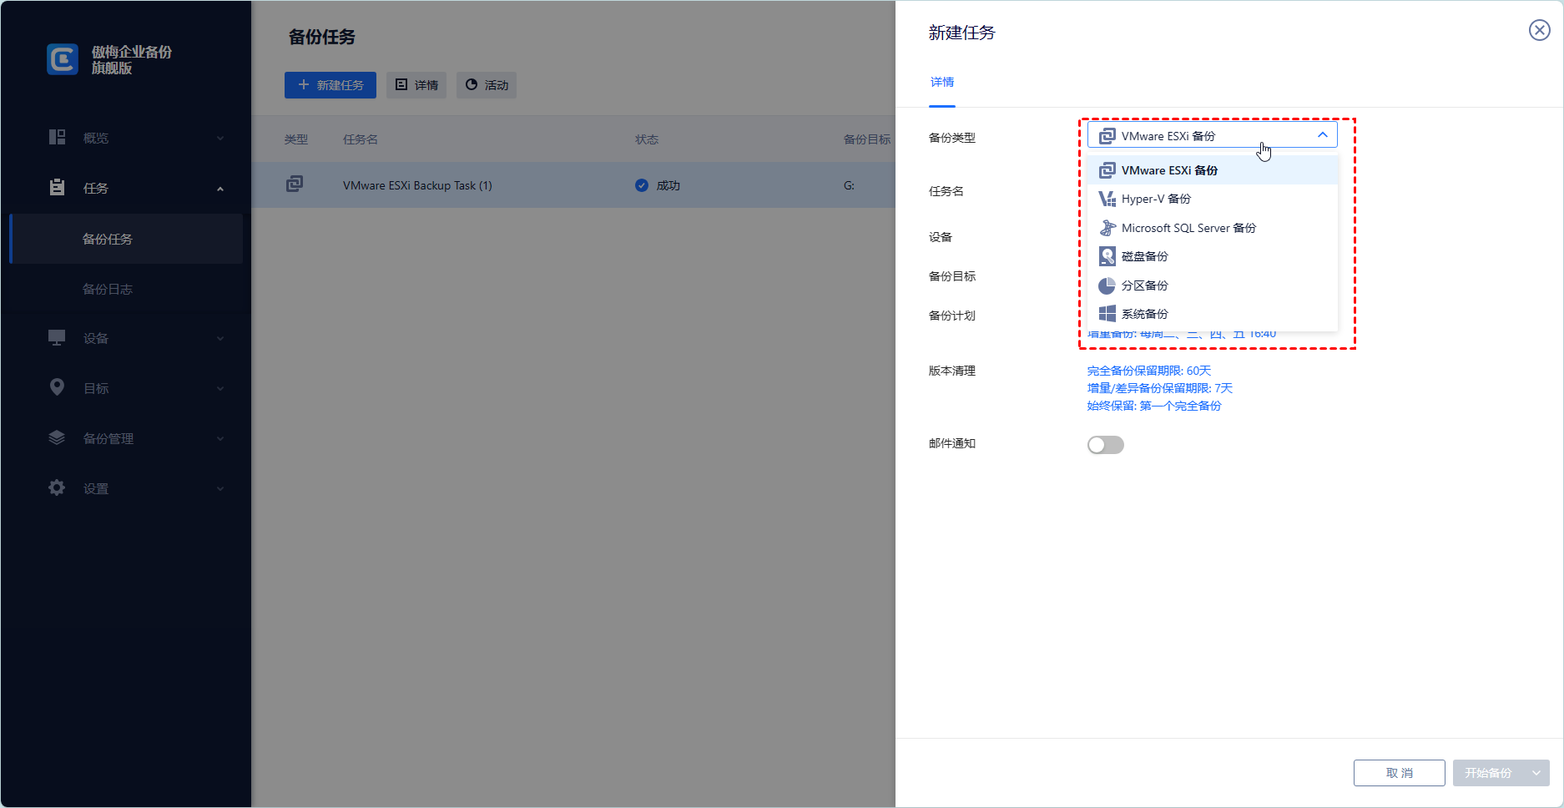Select the VMware ESXi Backup Task (1) row

[417, 185]
